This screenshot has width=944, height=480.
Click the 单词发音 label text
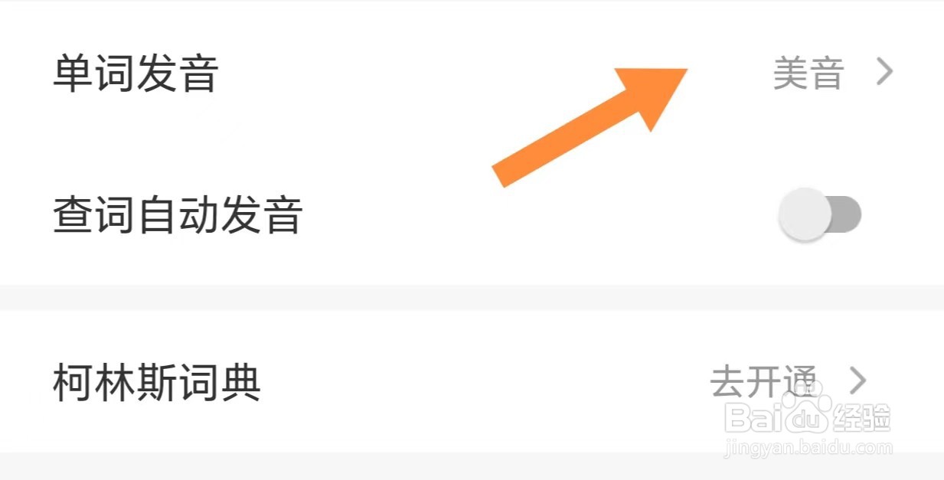click(136, 73)
